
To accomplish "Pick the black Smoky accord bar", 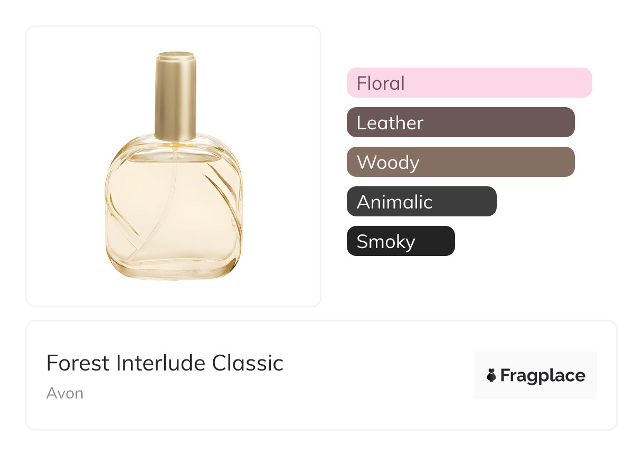I will click(400, 241).
